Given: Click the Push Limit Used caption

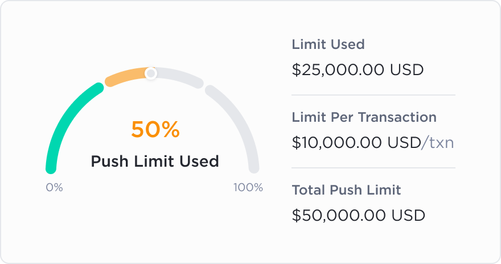Looking at the screenshot, I should [x=155, y=161].
